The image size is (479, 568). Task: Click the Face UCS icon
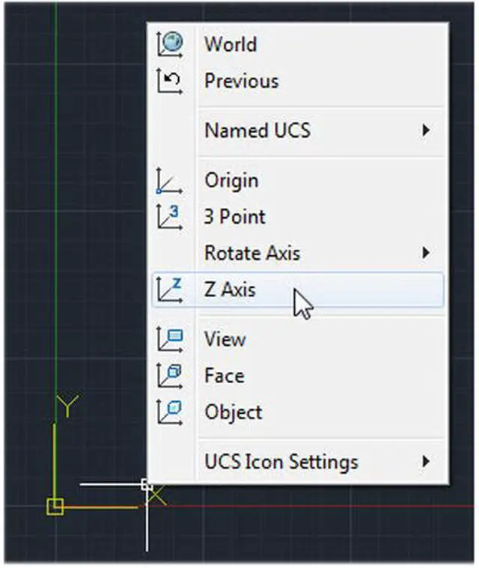(x=170, y=376)
